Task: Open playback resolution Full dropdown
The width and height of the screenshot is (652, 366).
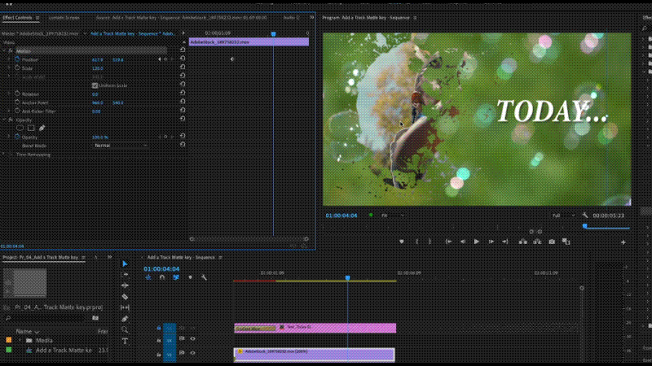Action: click(x=563, y=216)
